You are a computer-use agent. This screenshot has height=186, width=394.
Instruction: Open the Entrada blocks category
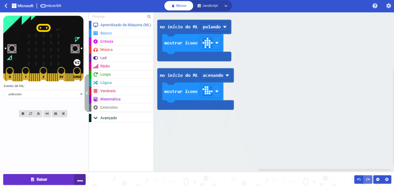point(121,42)
